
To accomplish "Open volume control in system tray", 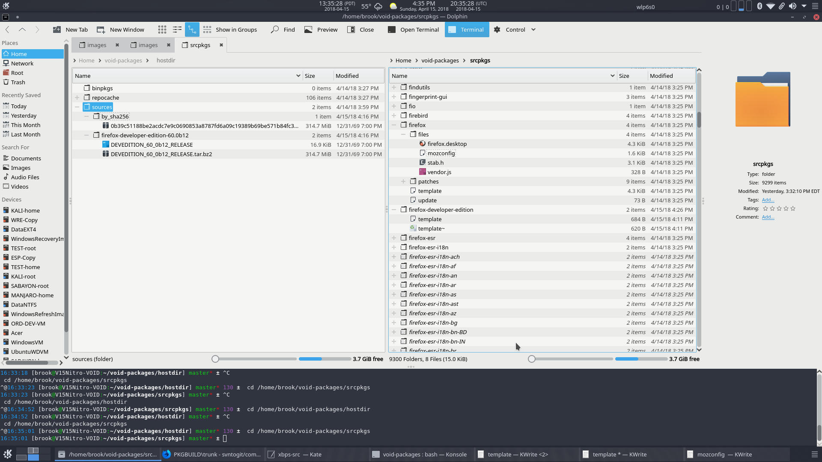I will pos(792,6).
